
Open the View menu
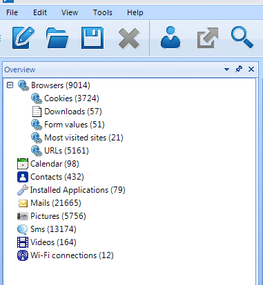click(x=70, y=12)
